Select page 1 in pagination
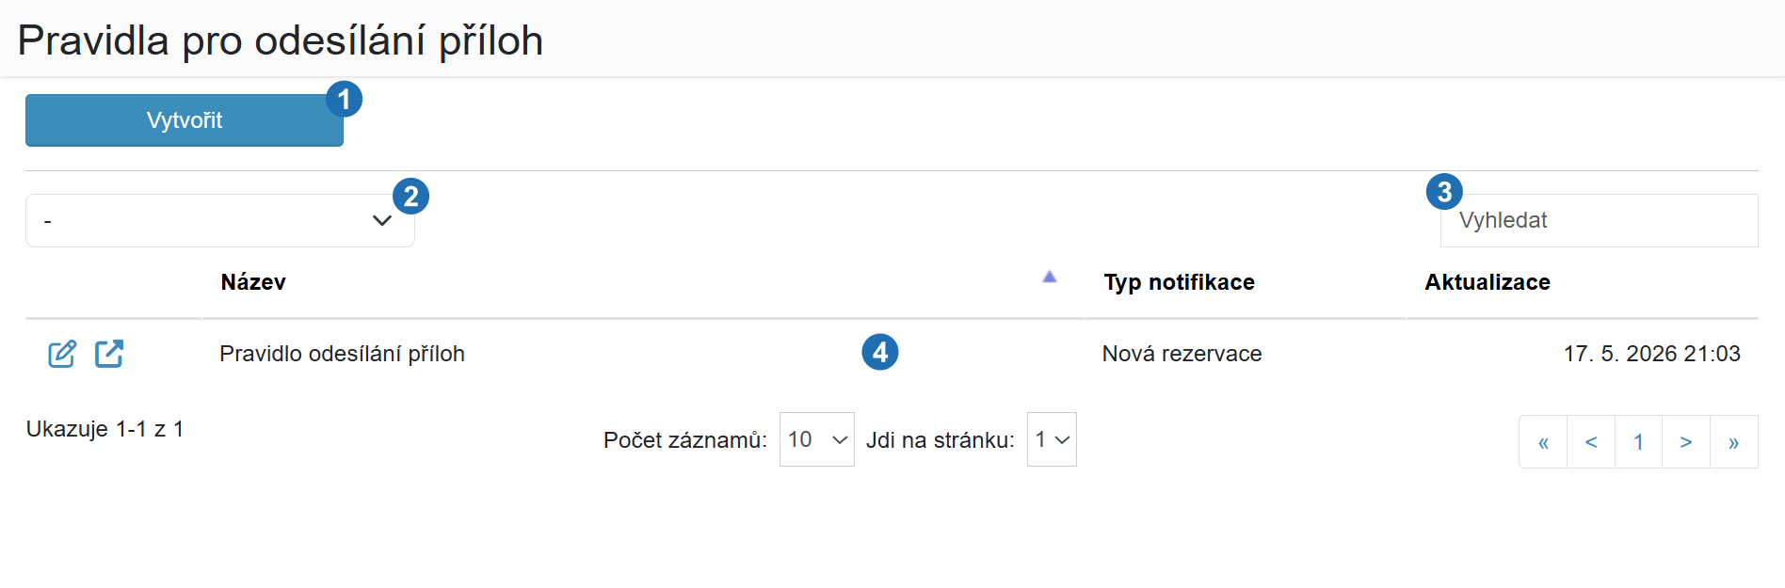 point(1639,442)
